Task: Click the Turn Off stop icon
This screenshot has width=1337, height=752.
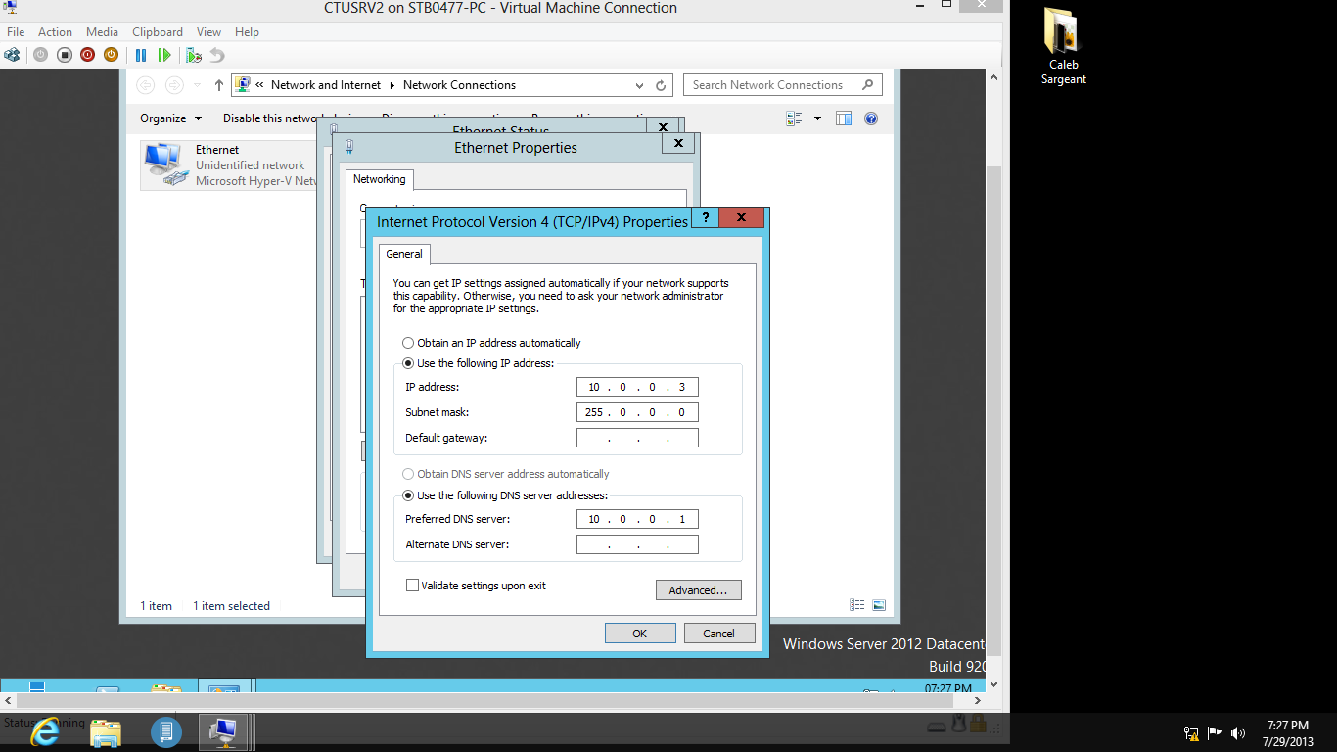Action: pos(64,55)
